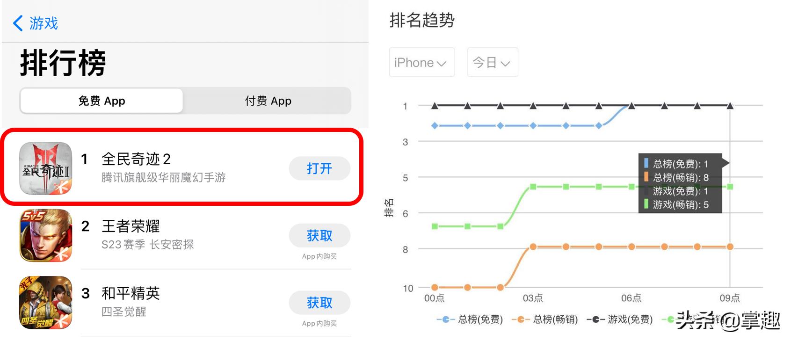This screenshot has height=341, width=791.
Task: Expand the device selector chevron
Action: click(x=442, y=64)
